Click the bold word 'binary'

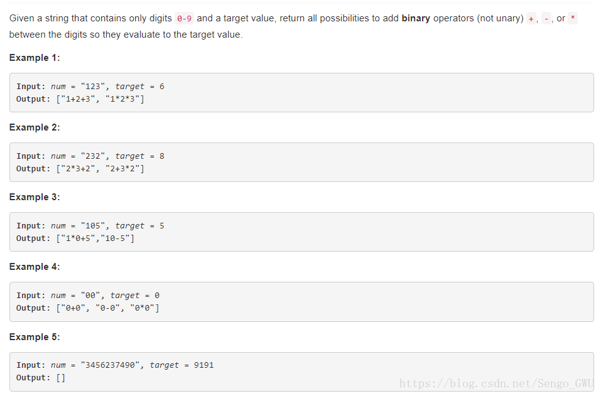(416, 18)
